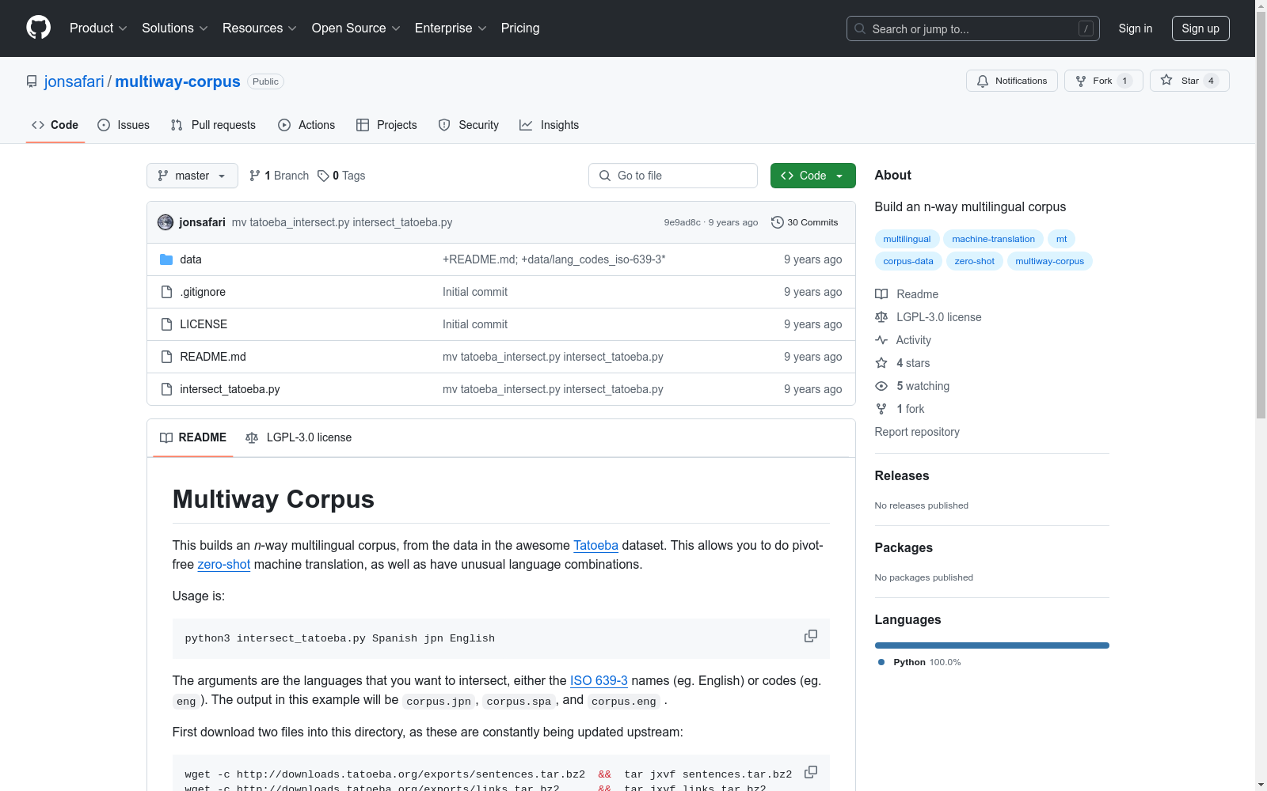Click the star icon next to 4 stars
The width and height of the screenshot is (1267, 791).
[881, 363]
